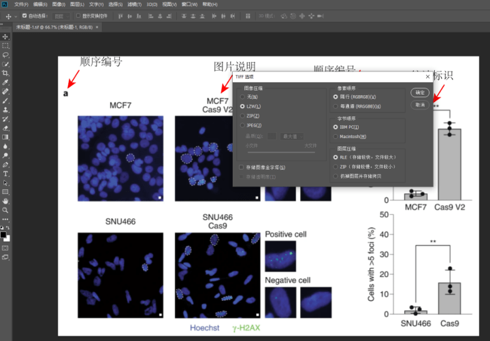Viewport: 490px width, 341px height.
Task: Select the 未标题-1.tif document tab
Action: [54, 27]
